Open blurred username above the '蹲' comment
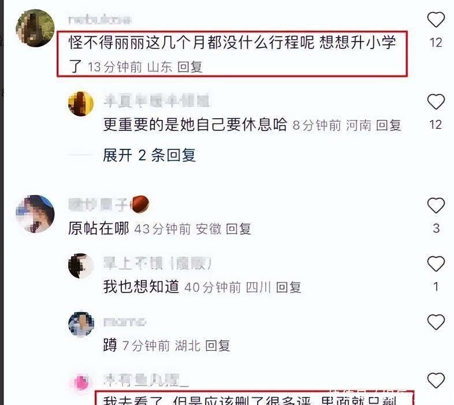 click(x=125, y=322)
